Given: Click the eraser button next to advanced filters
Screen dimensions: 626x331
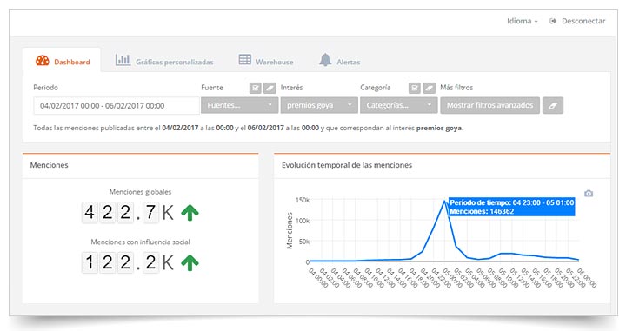Looking at the screenshot, I should [553, 105].
